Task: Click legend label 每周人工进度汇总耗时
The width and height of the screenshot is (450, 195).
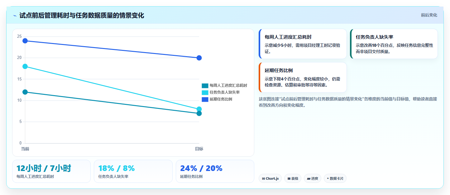Action: coord(228,85)
